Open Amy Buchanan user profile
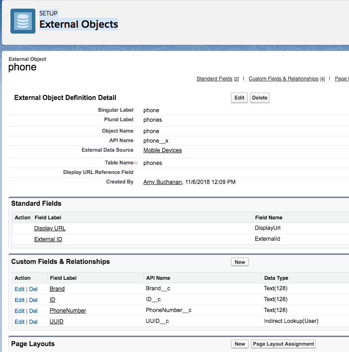This screenshot has width=349, height=352. (x=162, y=182)
